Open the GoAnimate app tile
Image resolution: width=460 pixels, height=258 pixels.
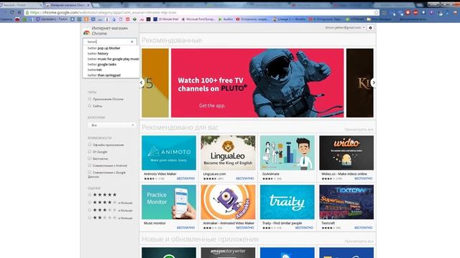coord(287,158)
